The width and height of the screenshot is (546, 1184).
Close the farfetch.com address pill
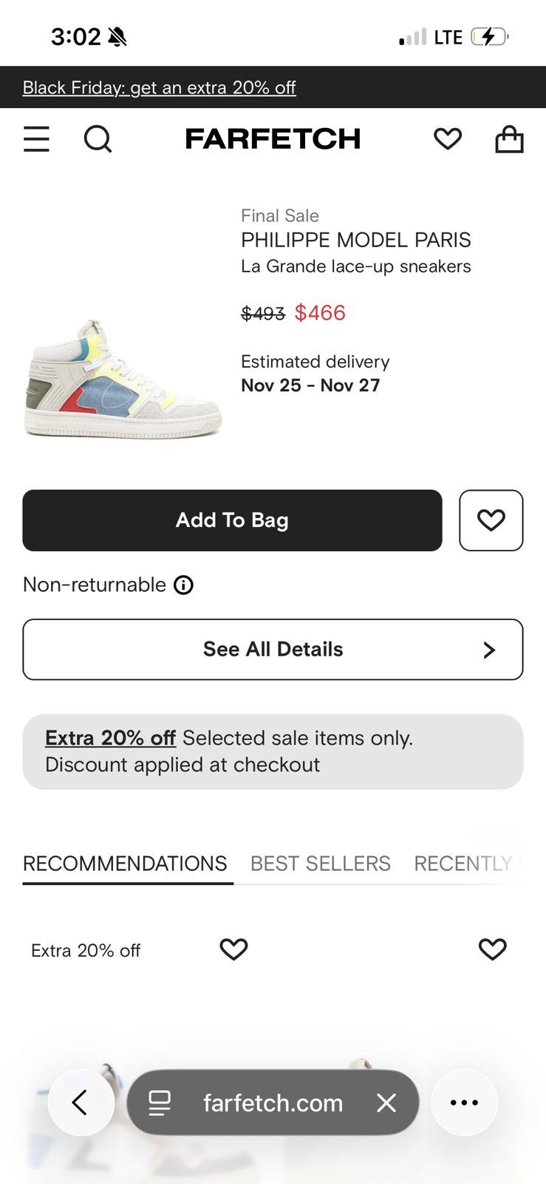pyautogui.click(x=386, y=1103)
